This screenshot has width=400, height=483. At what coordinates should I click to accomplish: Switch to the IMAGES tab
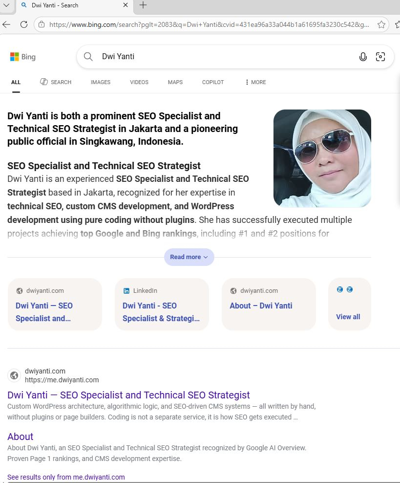[x=100, y=82]
